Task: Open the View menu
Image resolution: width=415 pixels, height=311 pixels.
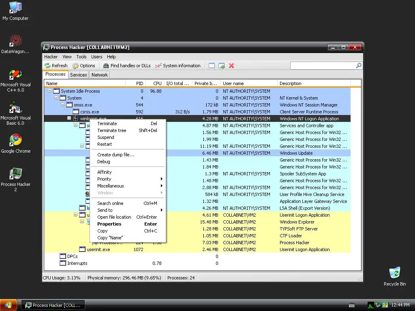Action: click(x=67, y=57)
